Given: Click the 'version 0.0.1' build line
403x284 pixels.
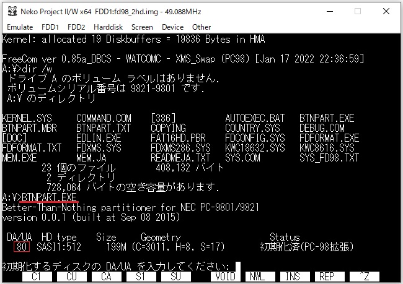Looking at the screenshot, I should (91, 217).
